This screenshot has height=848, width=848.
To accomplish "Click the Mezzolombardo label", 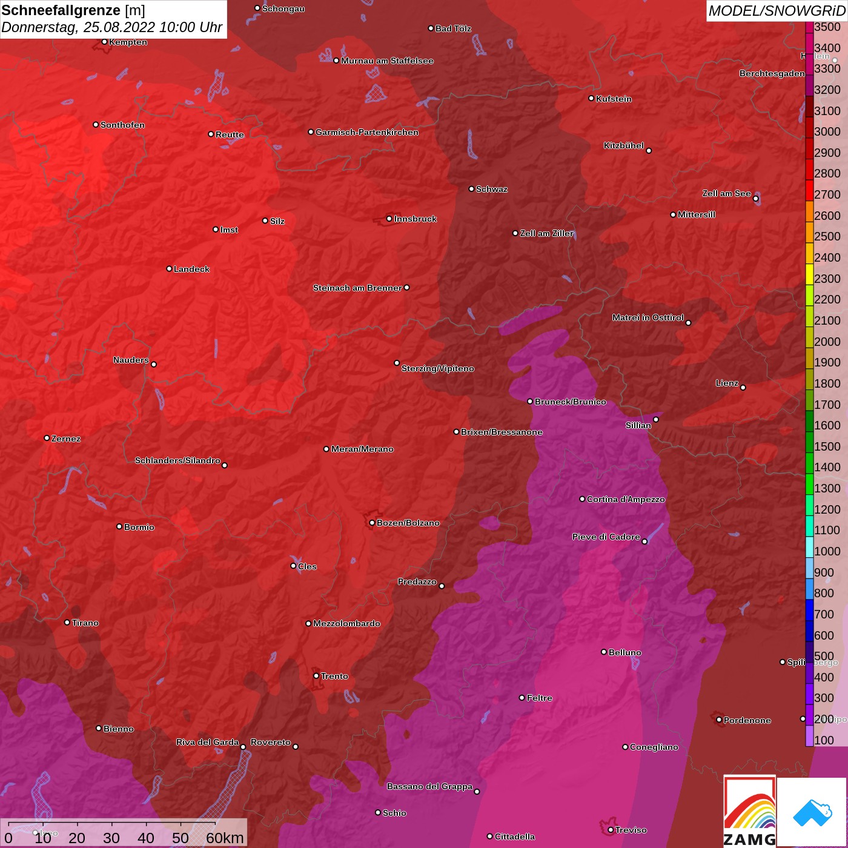I will coord(346,623).
